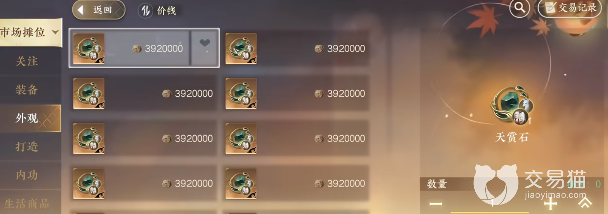Go back with the 返回 button
This screenshot has height=214, width=608.
click(x=98, y=10)
